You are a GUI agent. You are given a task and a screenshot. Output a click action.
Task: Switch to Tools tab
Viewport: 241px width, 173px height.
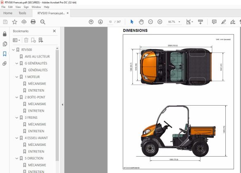(22, 13)
